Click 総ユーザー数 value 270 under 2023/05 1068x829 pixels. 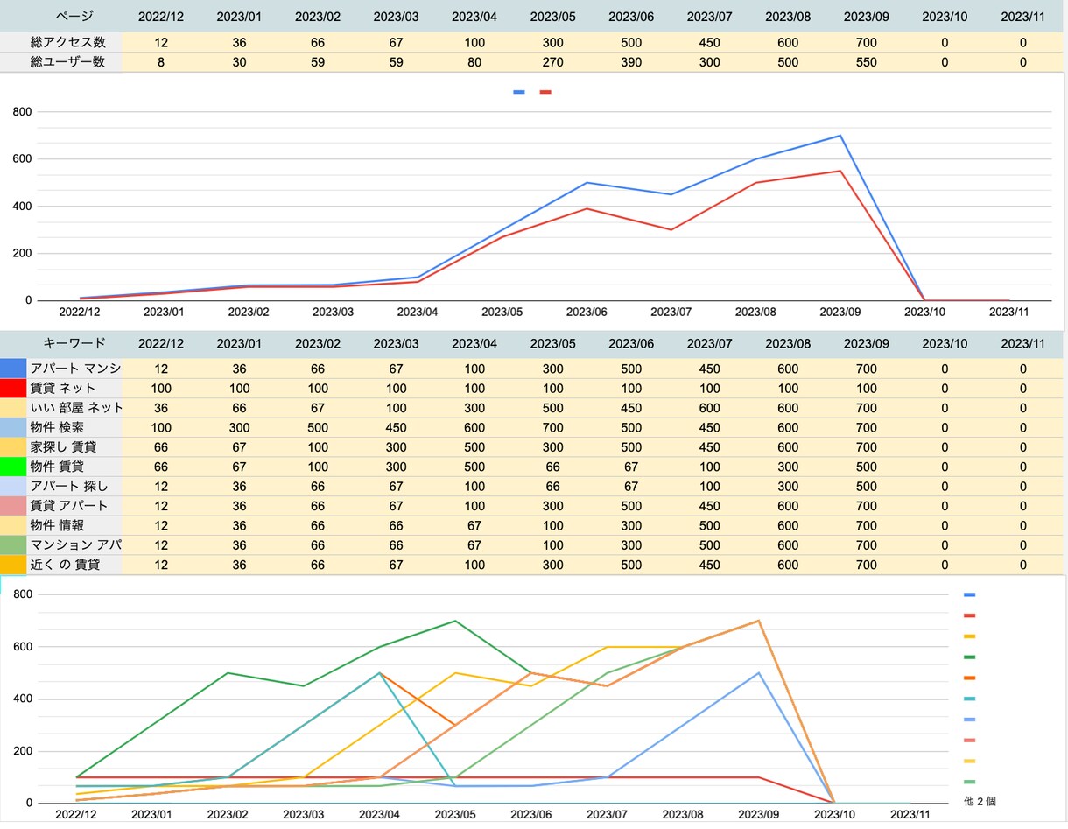[x=552, y=62]
